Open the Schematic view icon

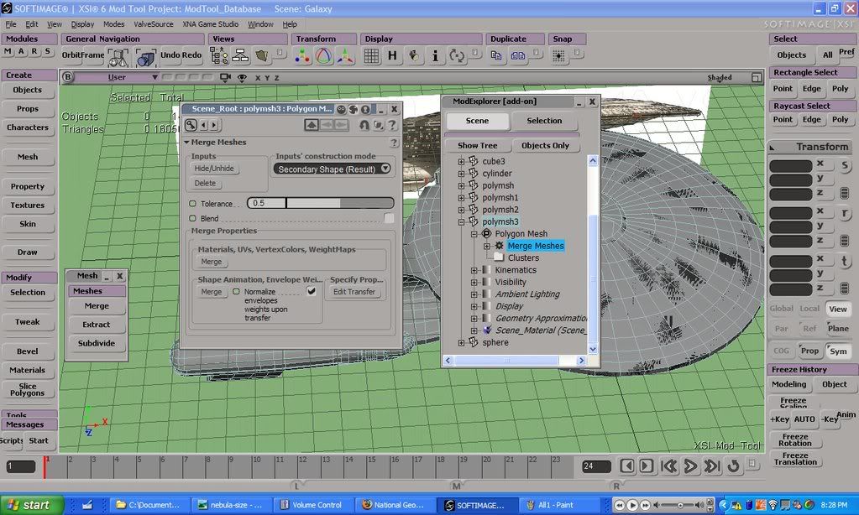click(240, 56)
